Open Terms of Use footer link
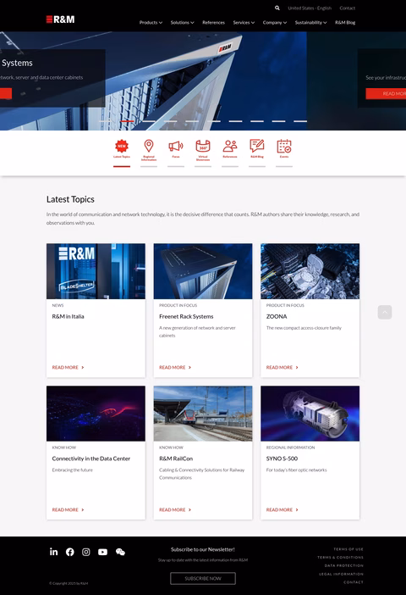 coord(348,549)
